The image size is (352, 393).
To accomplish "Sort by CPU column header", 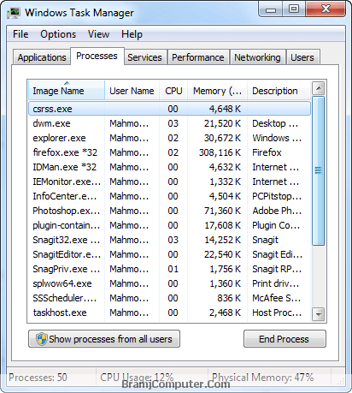I will [x=173, y=91].
